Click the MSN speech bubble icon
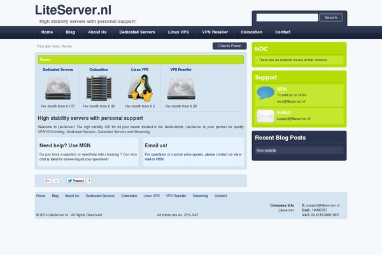 265,92
